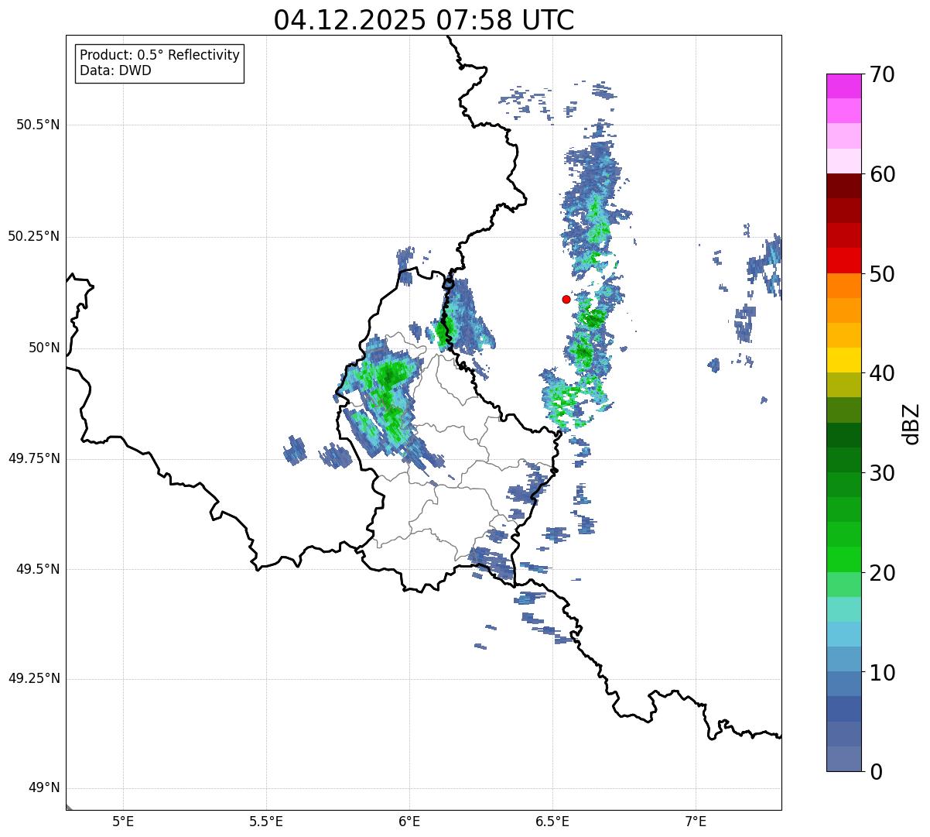This screenshot has height=837, width=930.
Task: Click the 20 colorbar tick label
Action: [882, 573]
